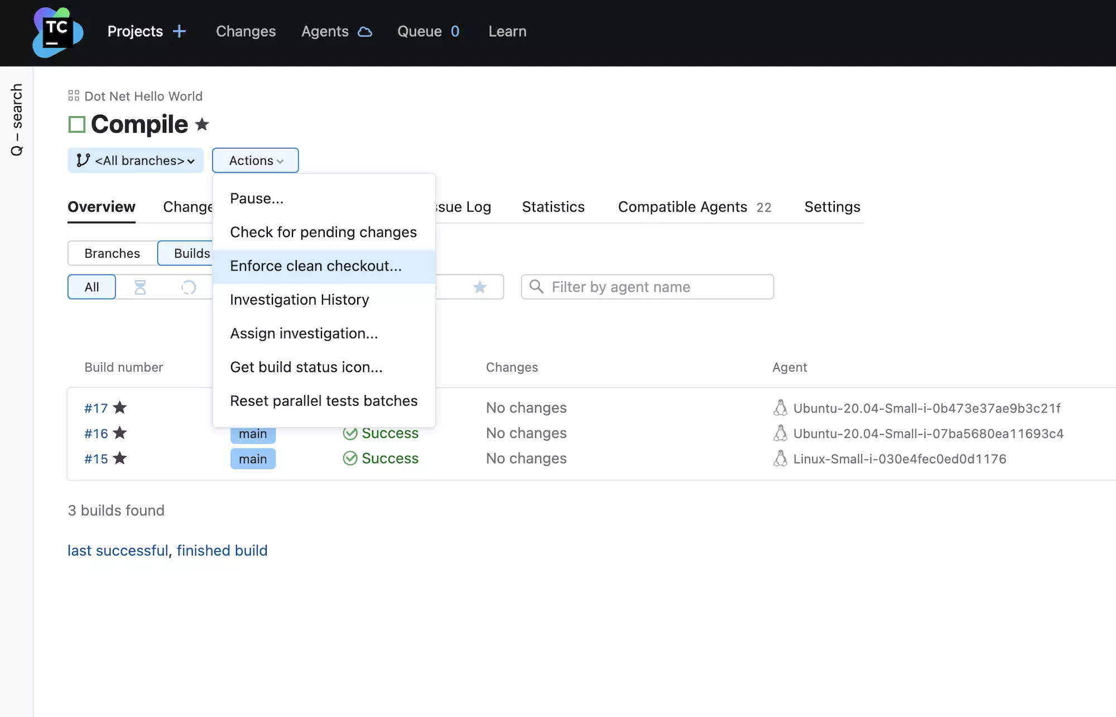
Task: Click the Agents cloud icon
Action: point(365,32)
